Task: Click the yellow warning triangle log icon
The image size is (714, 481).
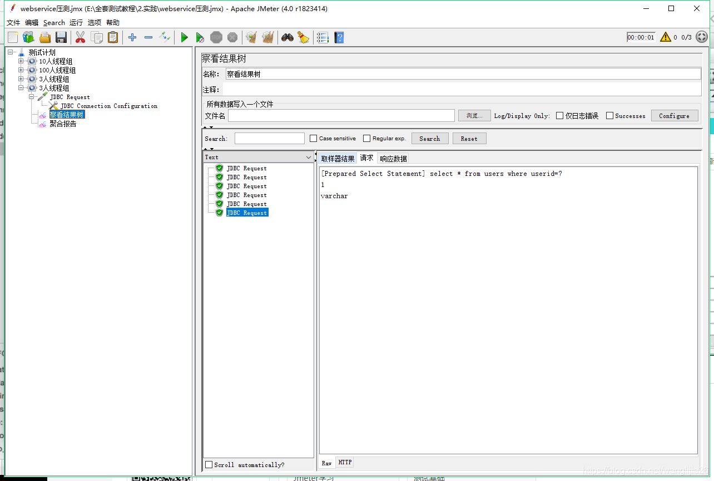Action: point(666,37)
